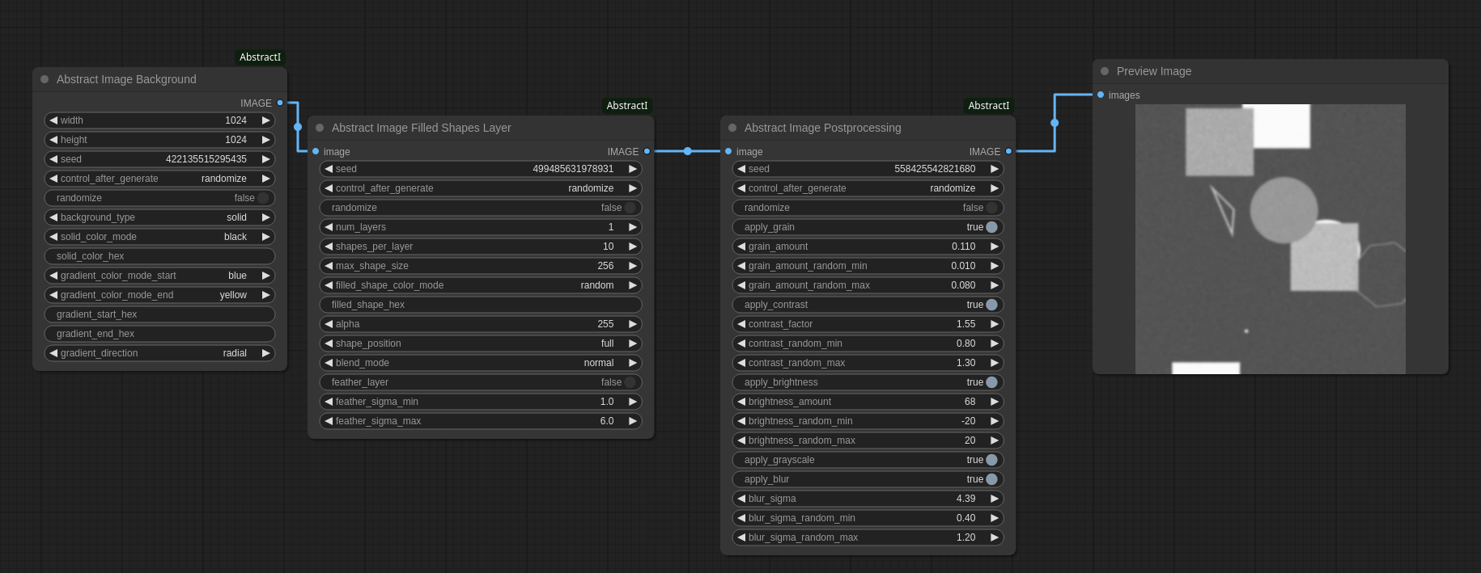Screen dimensions: 1481x573
Task: Click the gradient_end_hex text field
Action: point(159,334)
